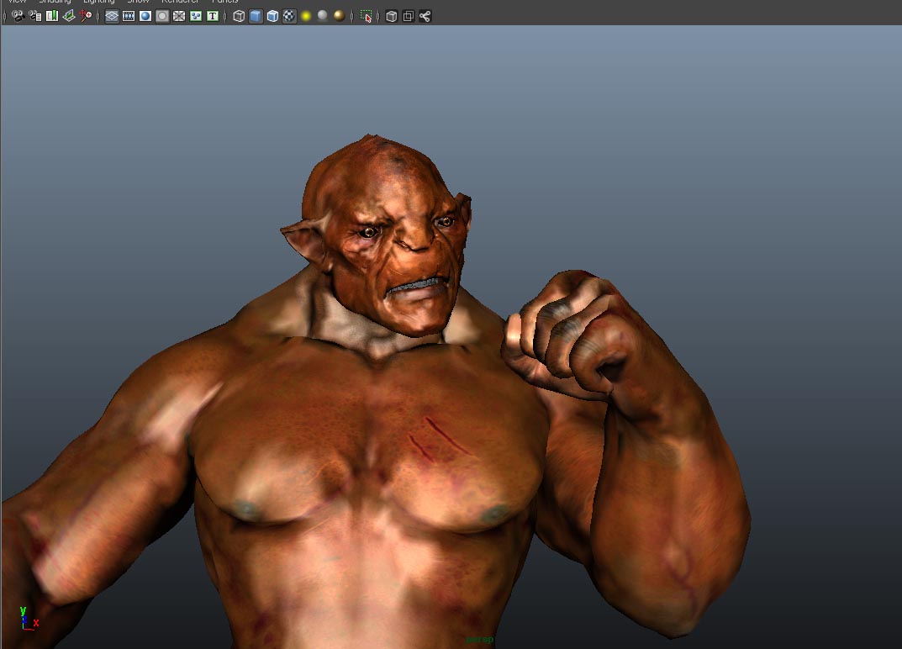Toggle the resolution gate icon

145,16
